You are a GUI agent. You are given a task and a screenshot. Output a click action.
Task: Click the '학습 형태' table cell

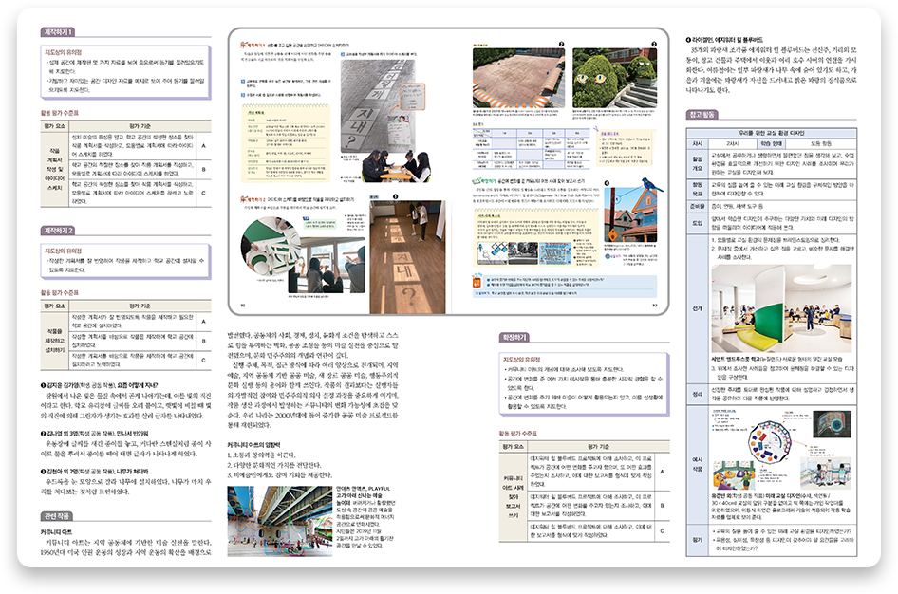coord(770,143)
